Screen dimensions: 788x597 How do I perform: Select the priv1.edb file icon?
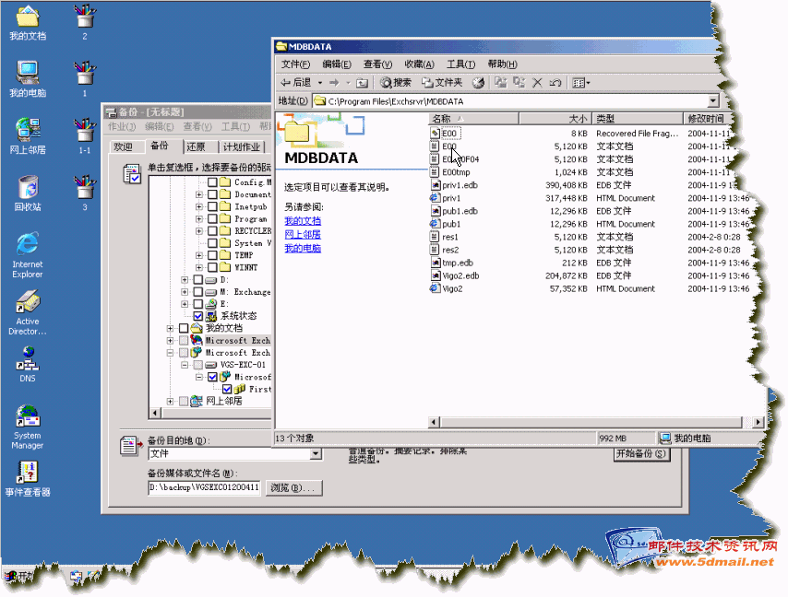click(436, 185)
